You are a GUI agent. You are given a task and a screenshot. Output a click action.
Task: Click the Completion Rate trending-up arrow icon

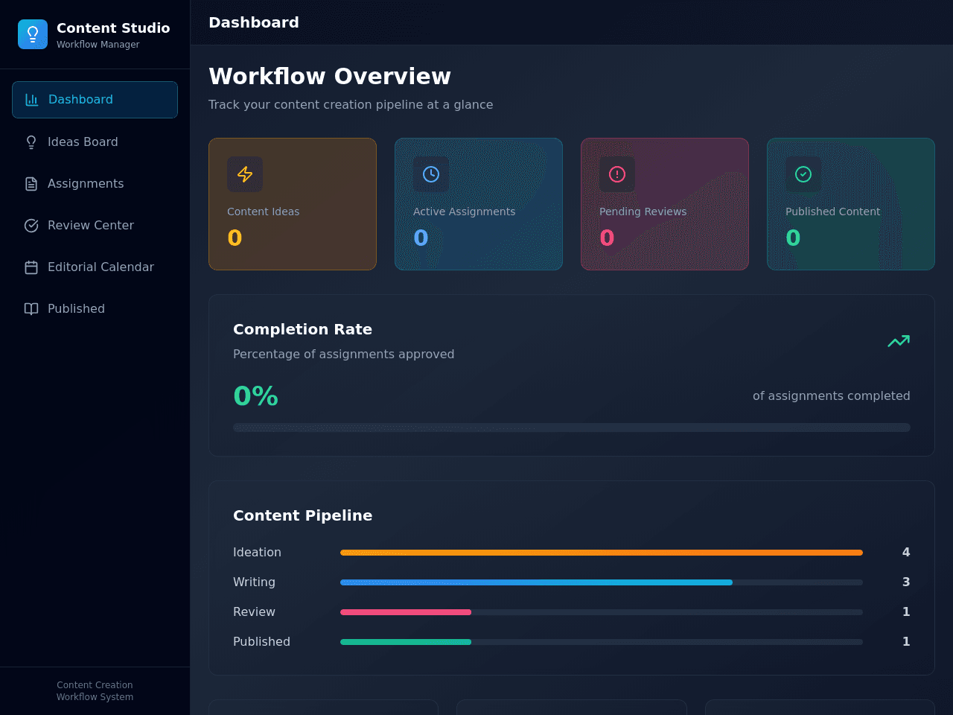(x=899, y=341)
